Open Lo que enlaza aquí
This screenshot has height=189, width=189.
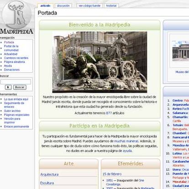(16, 99)
